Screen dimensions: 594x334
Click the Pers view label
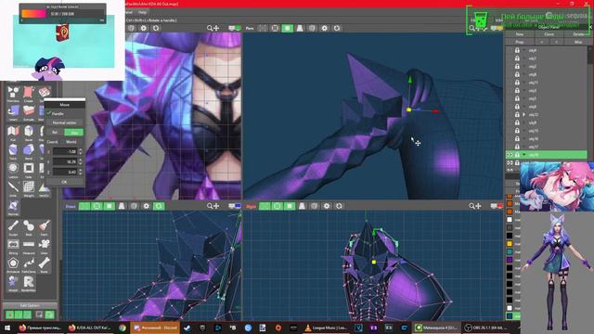pyautogui.click(x=250, y=29)
